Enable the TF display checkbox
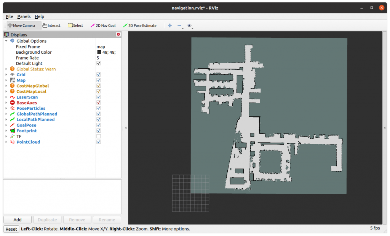The image size is (390, 236). (x=99, y=136)
